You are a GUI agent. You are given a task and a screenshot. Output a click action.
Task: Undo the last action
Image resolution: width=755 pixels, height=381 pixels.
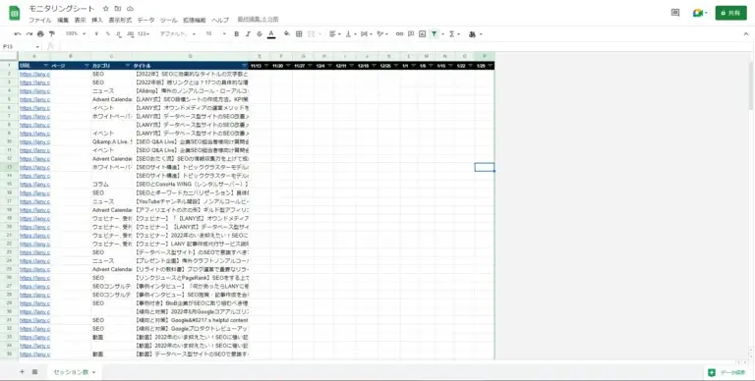(x=18, y=34)
